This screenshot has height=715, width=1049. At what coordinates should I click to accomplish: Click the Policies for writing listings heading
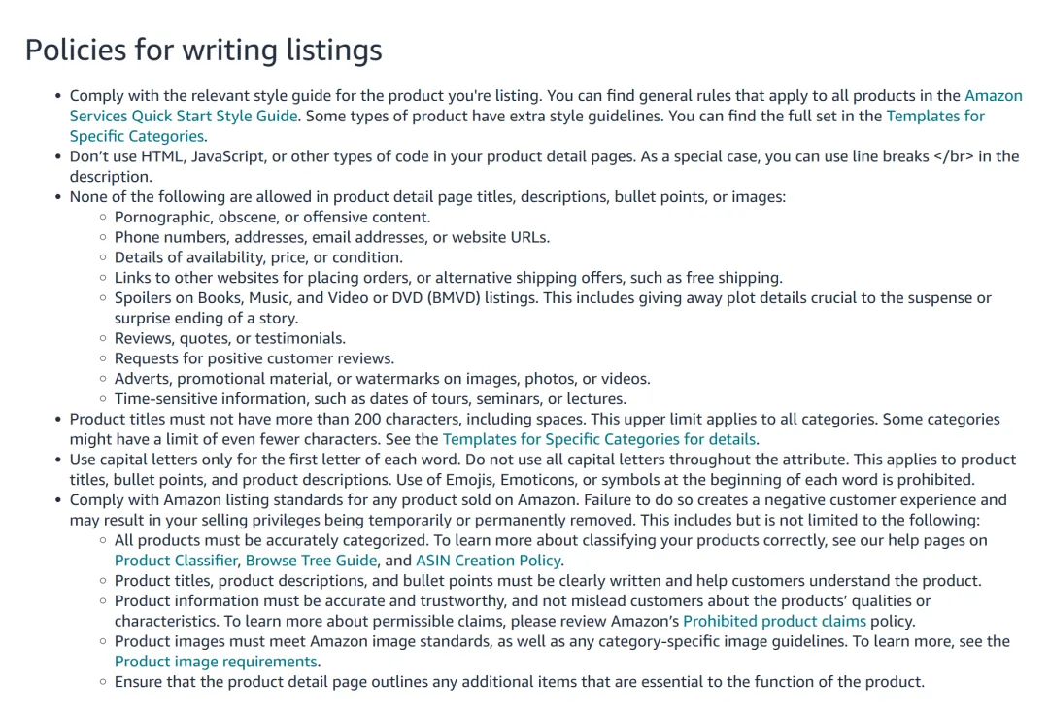click(x=203, y=51)
